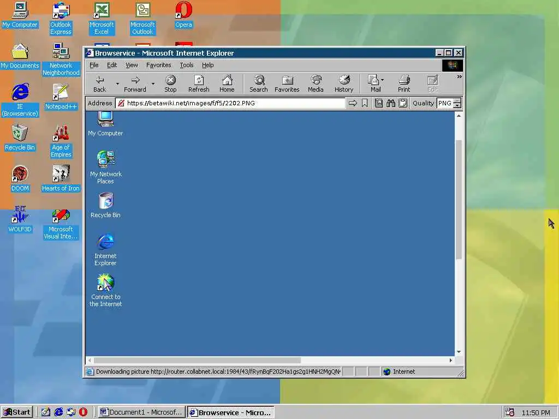
Task: Select Microsoft Outlook desktop icon
Action: pos(142,19)
